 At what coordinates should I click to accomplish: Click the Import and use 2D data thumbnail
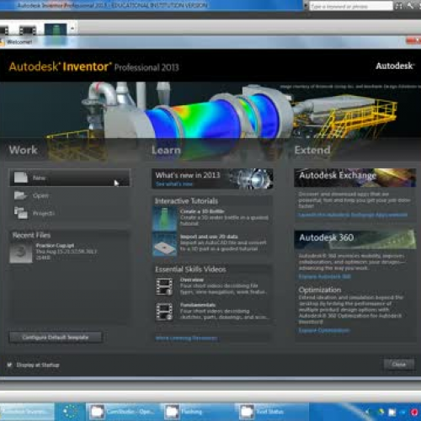(x=165, y=244)
